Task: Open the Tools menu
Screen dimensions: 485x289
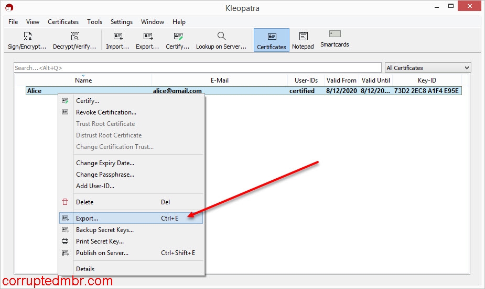Action: click(x=95, y=22)
